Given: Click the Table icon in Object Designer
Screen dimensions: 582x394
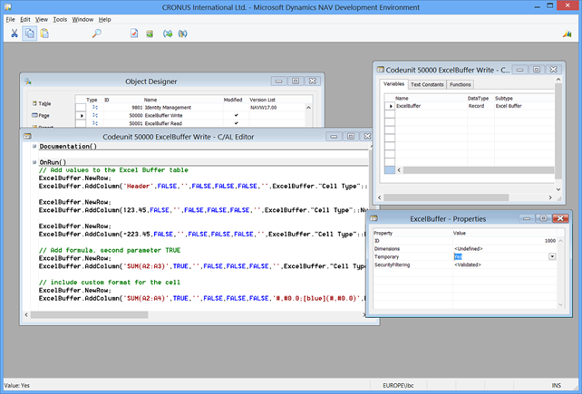Looking at the screenshot, I should click(34, 104).
